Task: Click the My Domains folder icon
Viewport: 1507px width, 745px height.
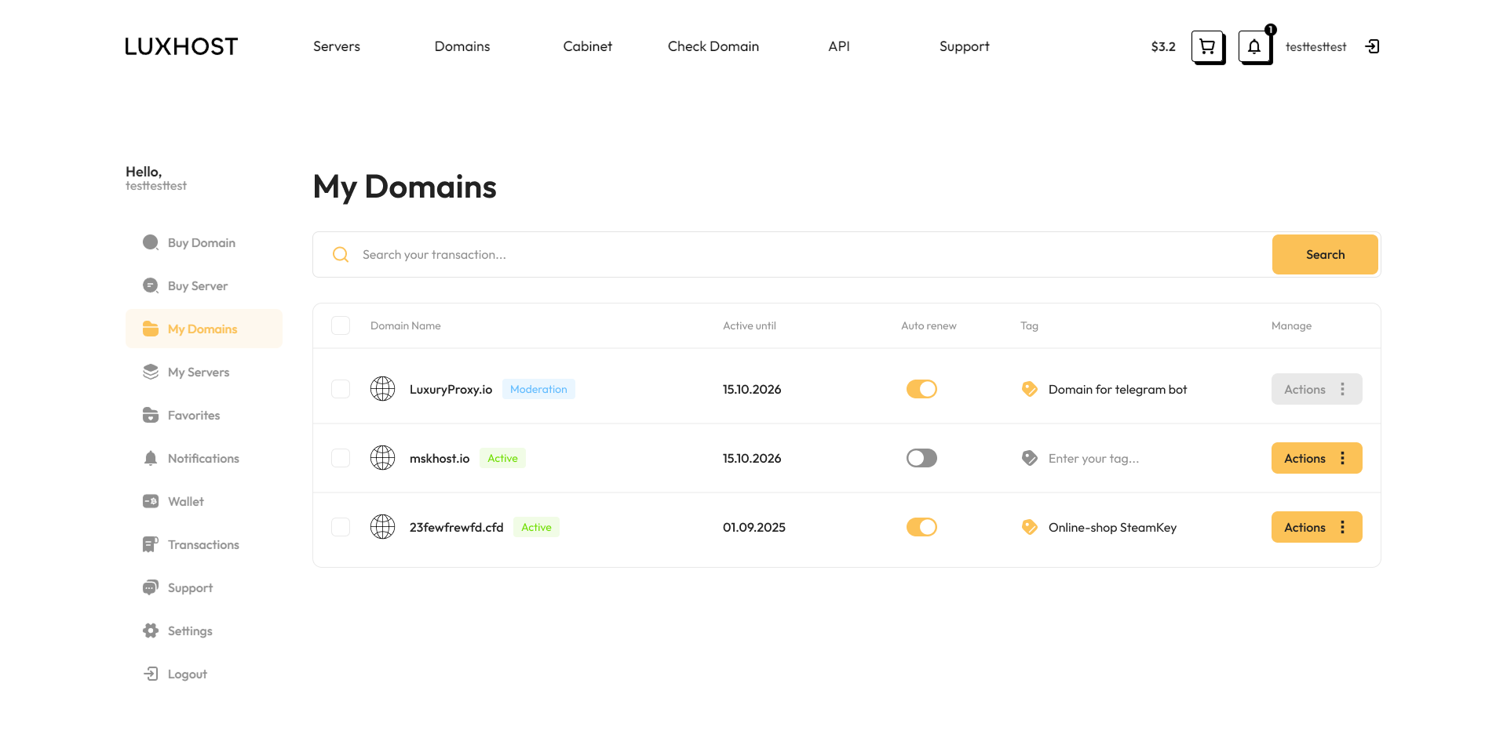Action: pyautogui.click(x=151, y=329)
